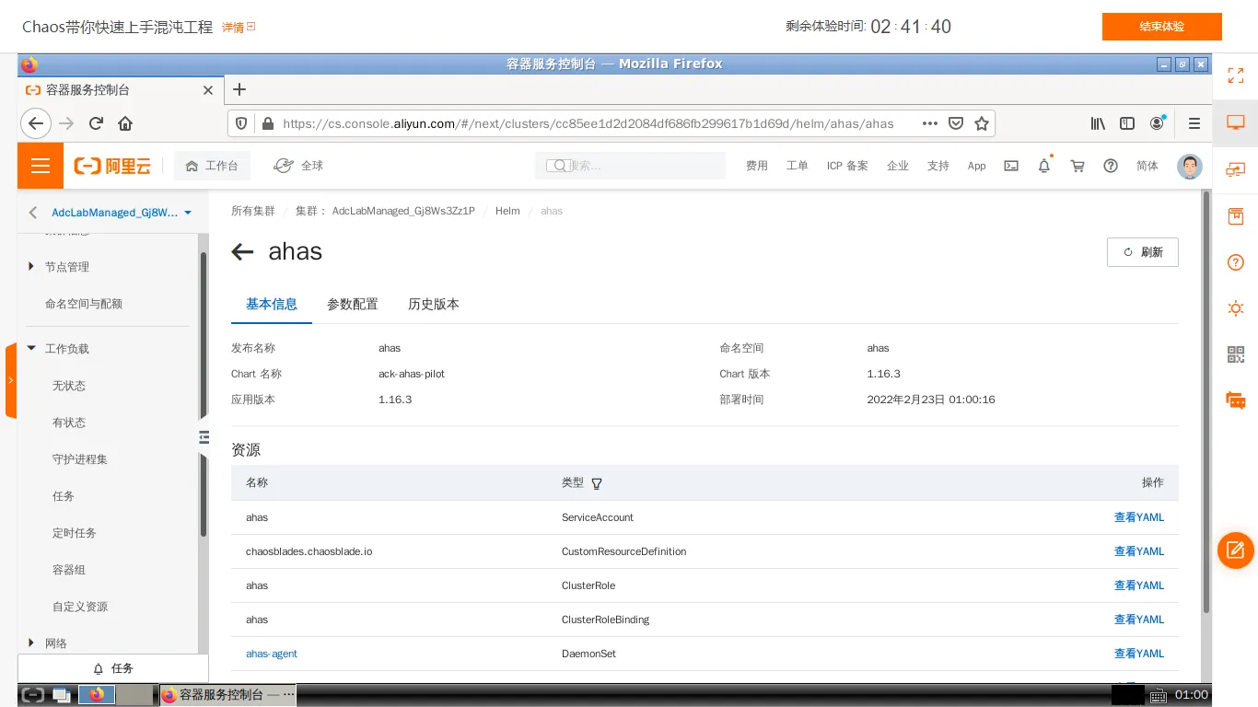Click 容器服务控制台 taskbar window entry
The height and width of the screenshot is (707, 1258).
click(x=228, y=695)
